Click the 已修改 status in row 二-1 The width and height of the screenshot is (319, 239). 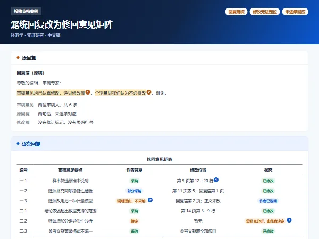268,211
